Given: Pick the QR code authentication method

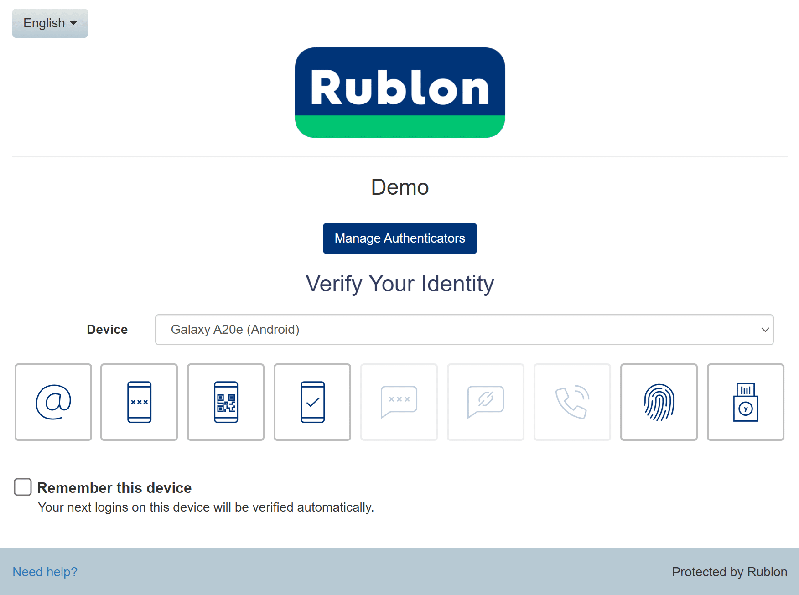Looking at the screenshot, I should click(x=226, y=402).
